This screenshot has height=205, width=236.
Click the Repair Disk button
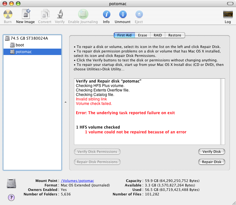pos(212,162)
